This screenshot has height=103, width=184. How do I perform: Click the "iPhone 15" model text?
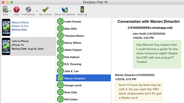pyautogui.click(x=18, y=45)
